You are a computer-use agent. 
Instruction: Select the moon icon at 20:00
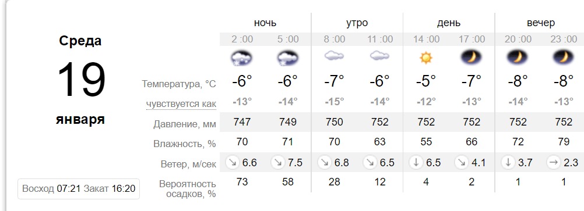pos(518,57)
